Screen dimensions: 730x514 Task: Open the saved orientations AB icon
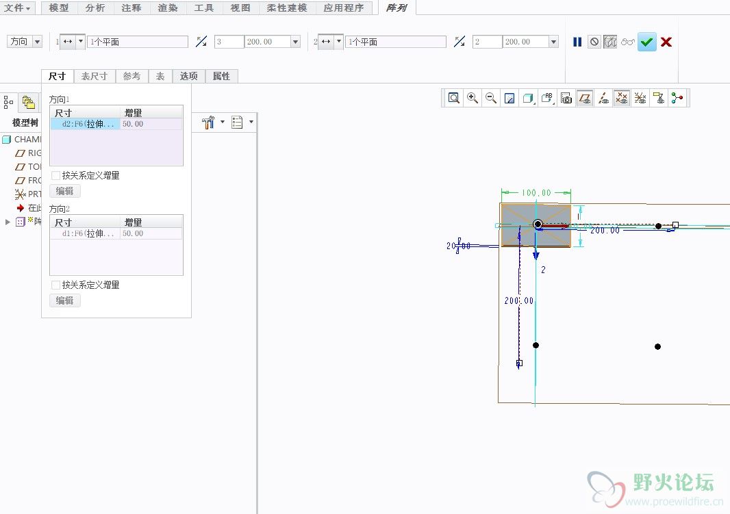(x=547, y=98)
